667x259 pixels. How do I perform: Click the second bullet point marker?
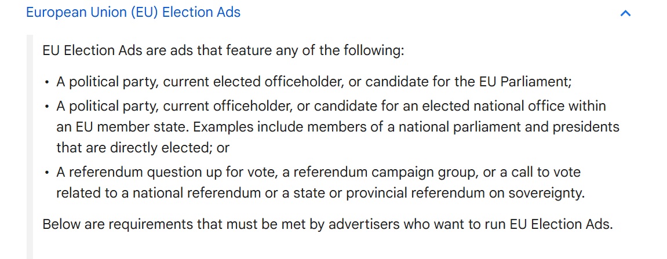coord(47,106)
